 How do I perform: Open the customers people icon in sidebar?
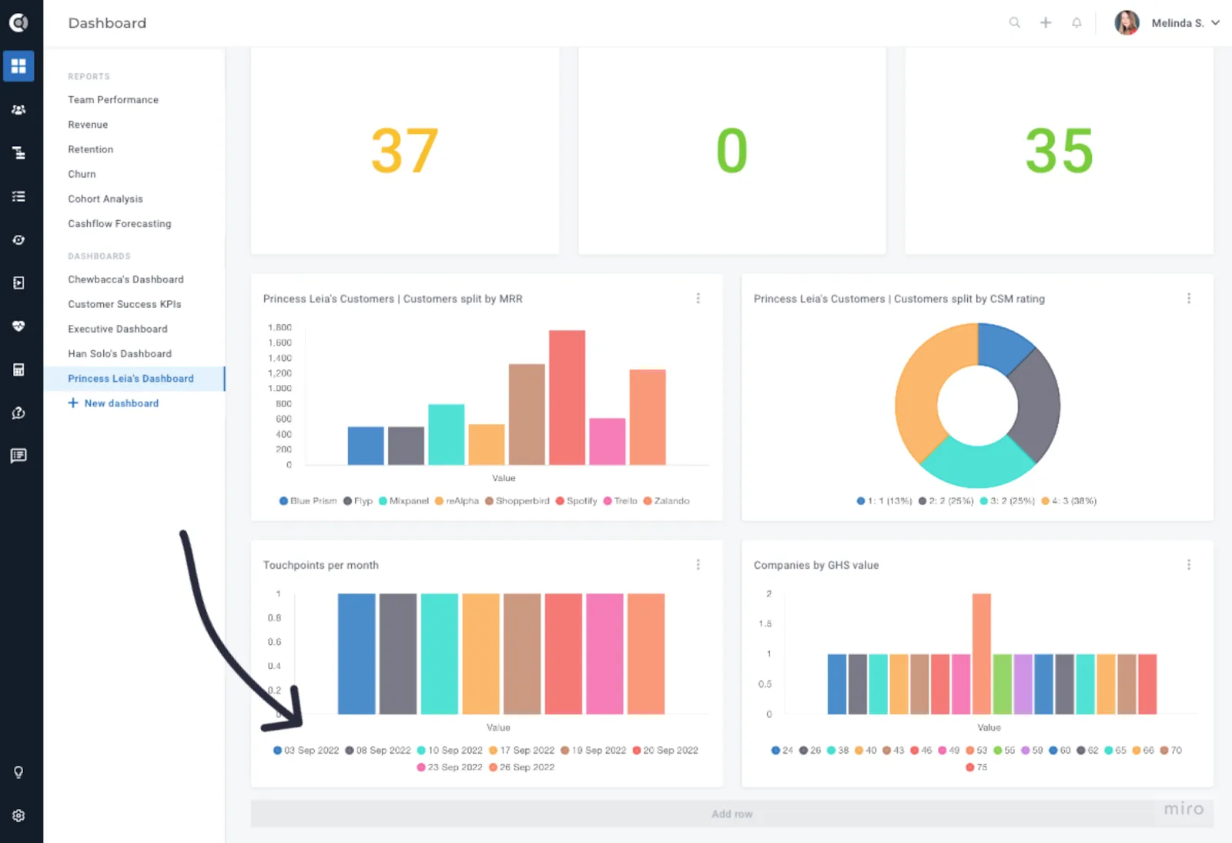click(x=18, y=110)
